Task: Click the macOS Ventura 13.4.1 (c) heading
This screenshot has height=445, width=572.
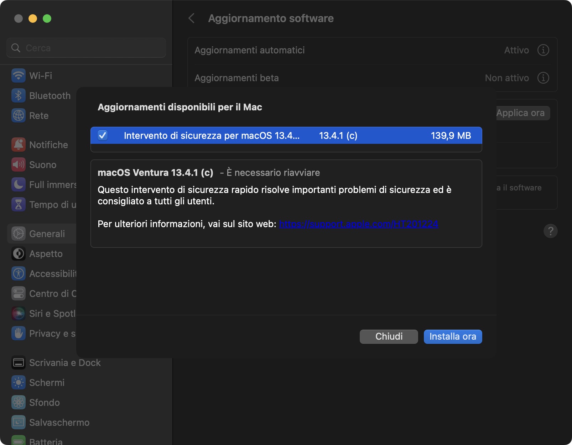Action: point(155,173)
